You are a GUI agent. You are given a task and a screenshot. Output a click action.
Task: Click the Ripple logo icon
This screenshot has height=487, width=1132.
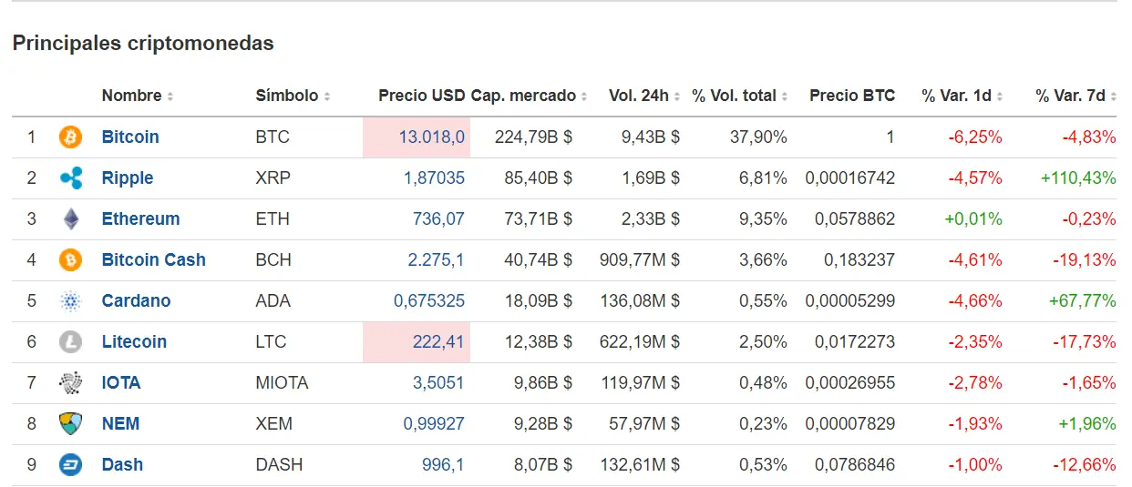click(70, 178)
